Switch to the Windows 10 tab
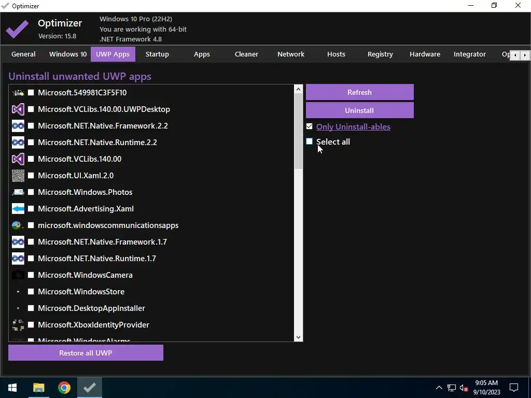The height and width of the screenshot is (398, 531). tap(68, 54)
